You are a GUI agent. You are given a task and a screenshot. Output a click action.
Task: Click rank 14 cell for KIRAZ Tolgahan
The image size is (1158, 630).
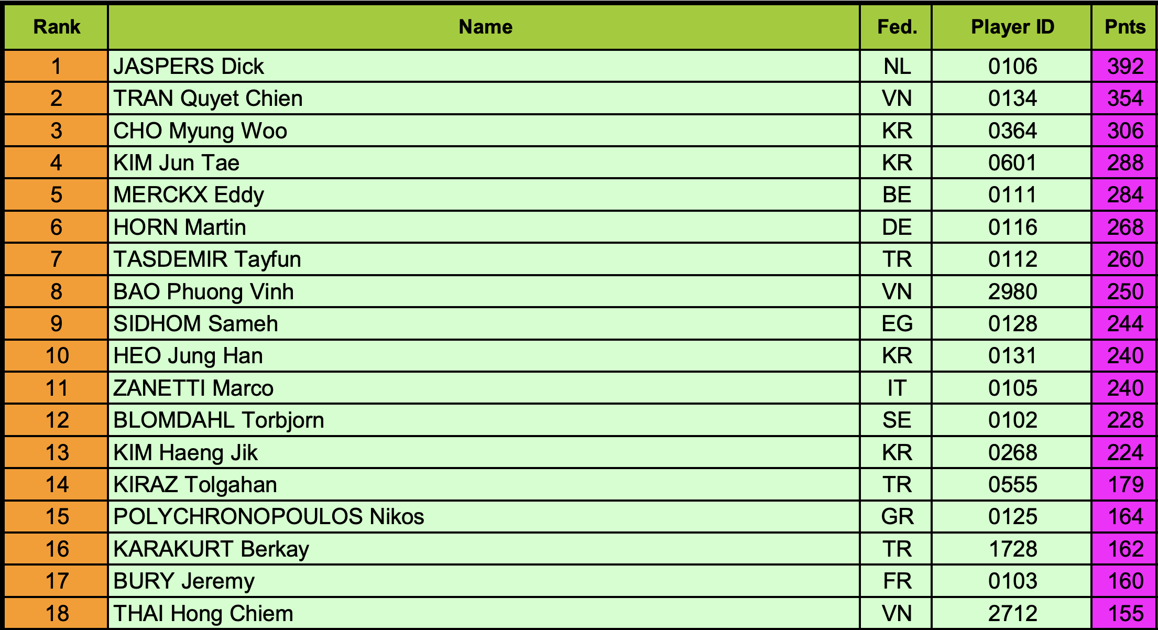tap(56, 485)
